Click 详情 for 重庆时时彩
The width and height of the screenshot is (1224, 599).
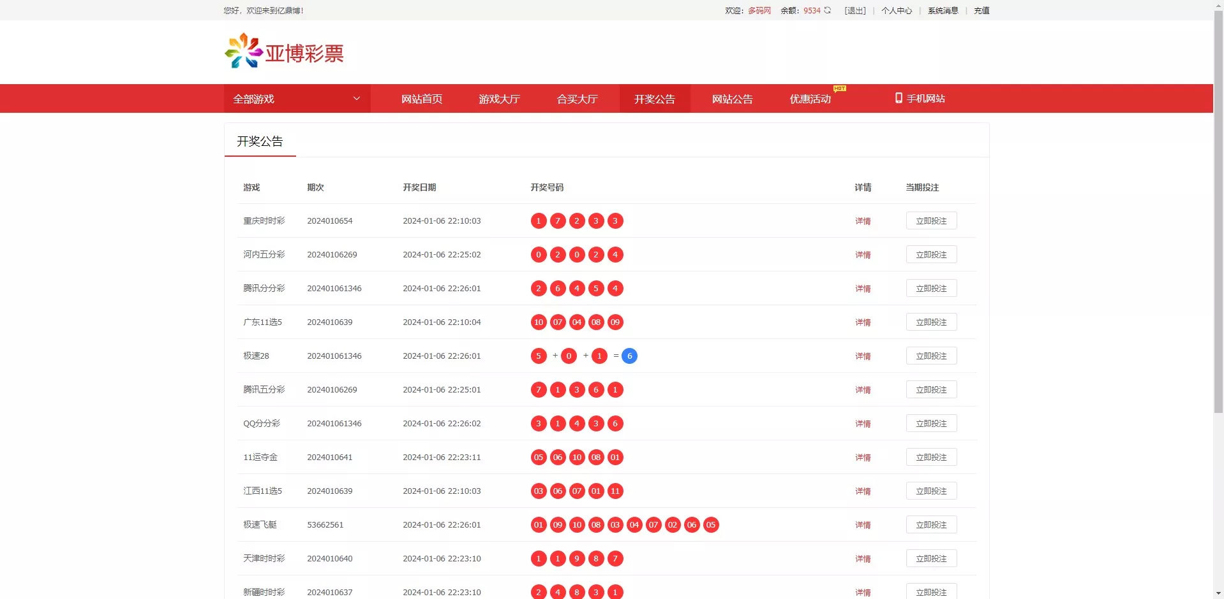pos(862,221)
